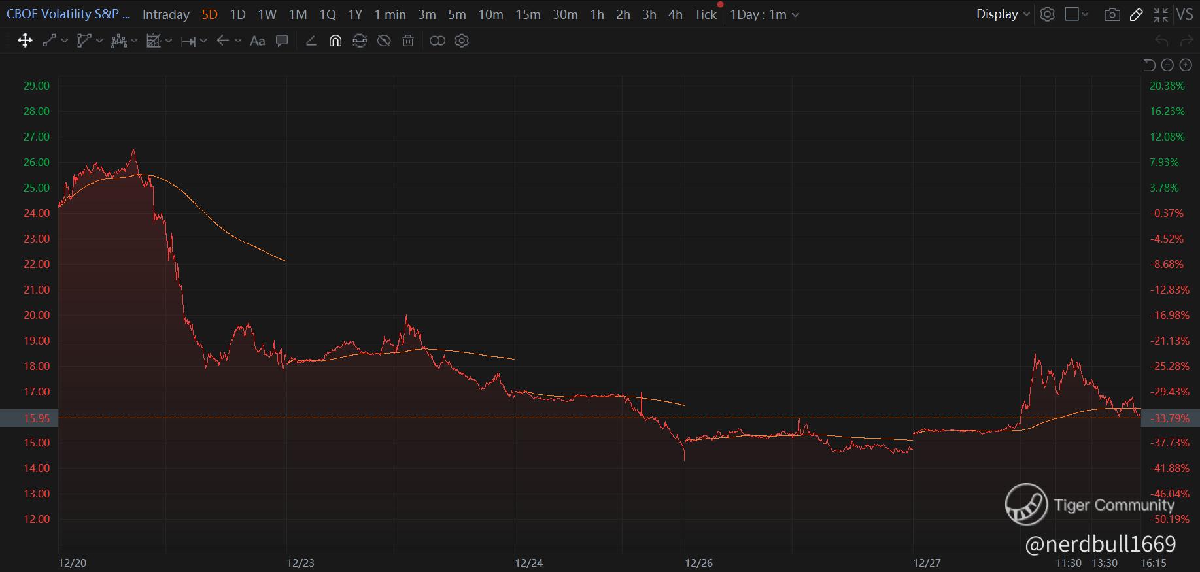1200x572 pixels.
Task: Click the 12/26 date axis label
Action: (x=698, y=563)
